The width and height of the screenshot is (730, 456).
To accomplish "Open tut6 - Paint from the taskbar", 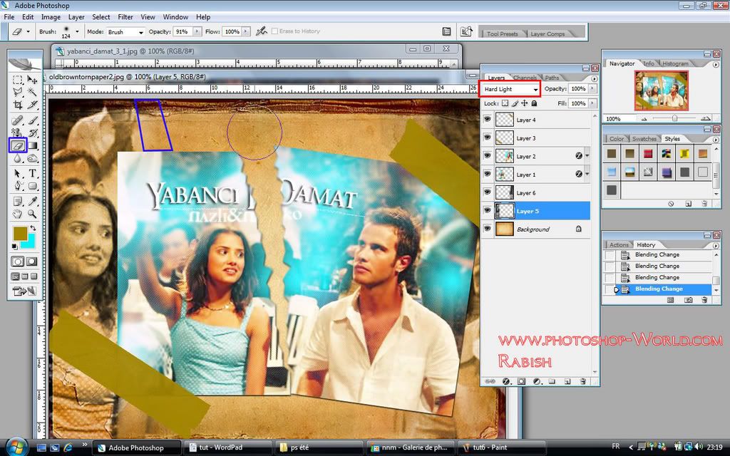I will point(502,447).
